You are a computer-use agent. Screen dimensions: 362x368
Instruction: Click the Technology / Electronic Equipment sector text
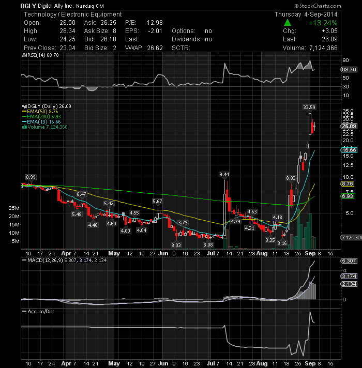point(73,14)
